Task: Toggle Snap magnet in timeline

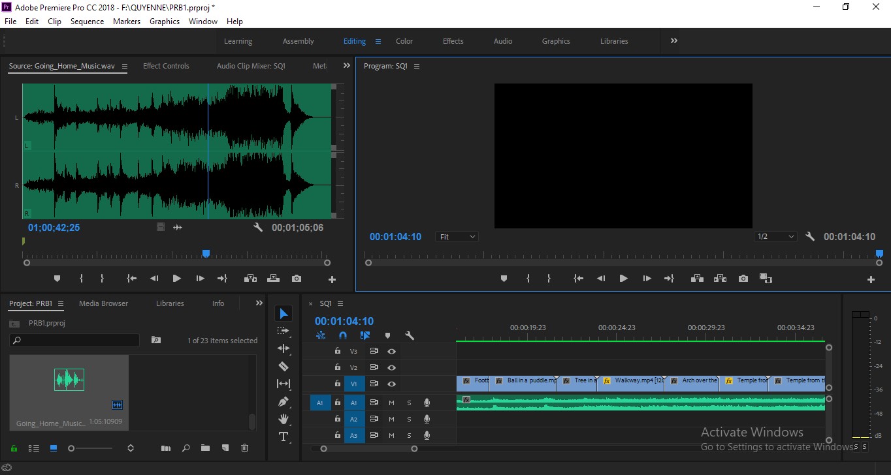Action: coord(343,335)
